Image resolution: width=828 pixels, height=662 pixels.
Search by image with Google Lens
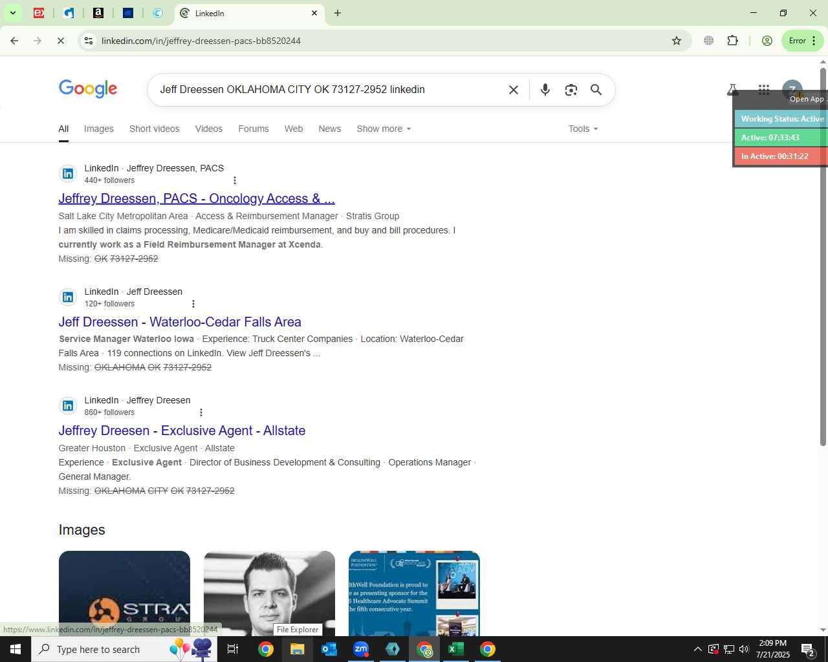(571, 90)
